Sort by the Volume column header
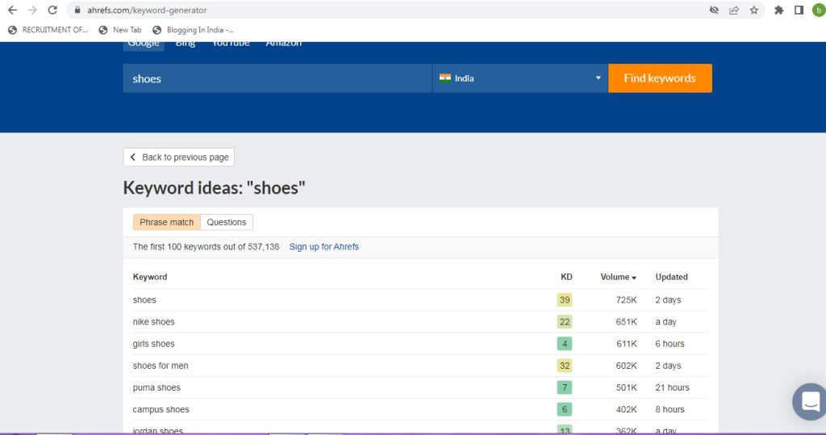Image resolution: width=826 pixels, height=435 pixels. tap(619, 277)
